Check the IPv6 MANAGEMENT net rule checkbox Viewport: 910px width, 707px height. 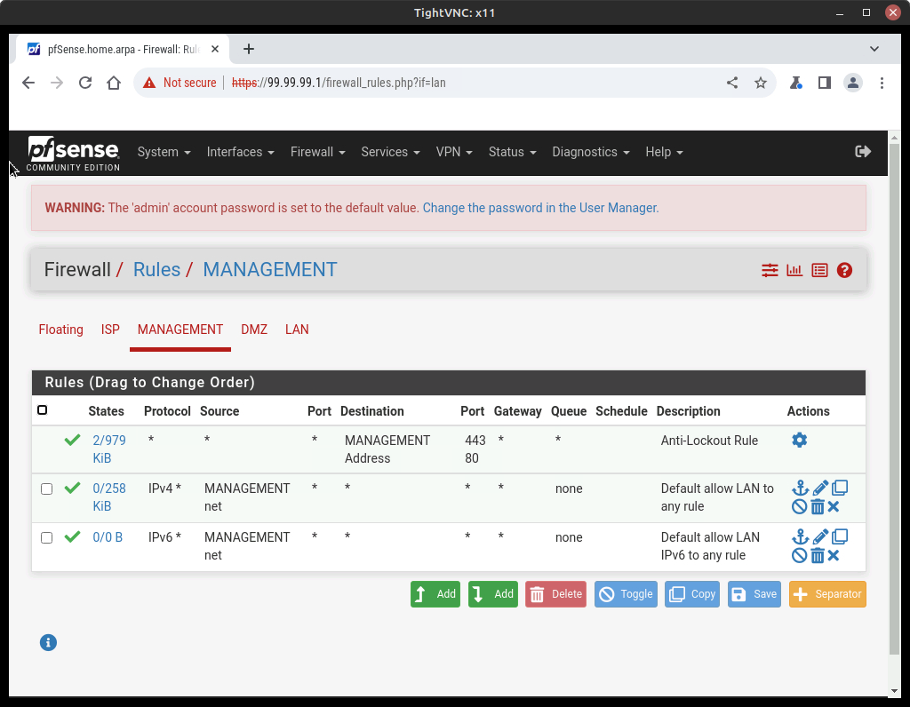tap(47, 537)
